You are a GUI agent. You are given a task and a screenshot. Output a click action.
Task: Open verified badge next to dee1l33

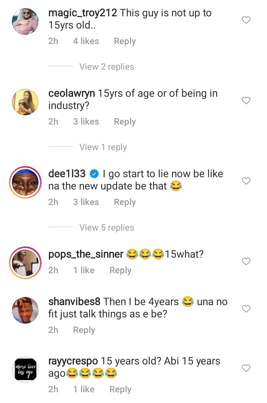[x=95, y=174]
